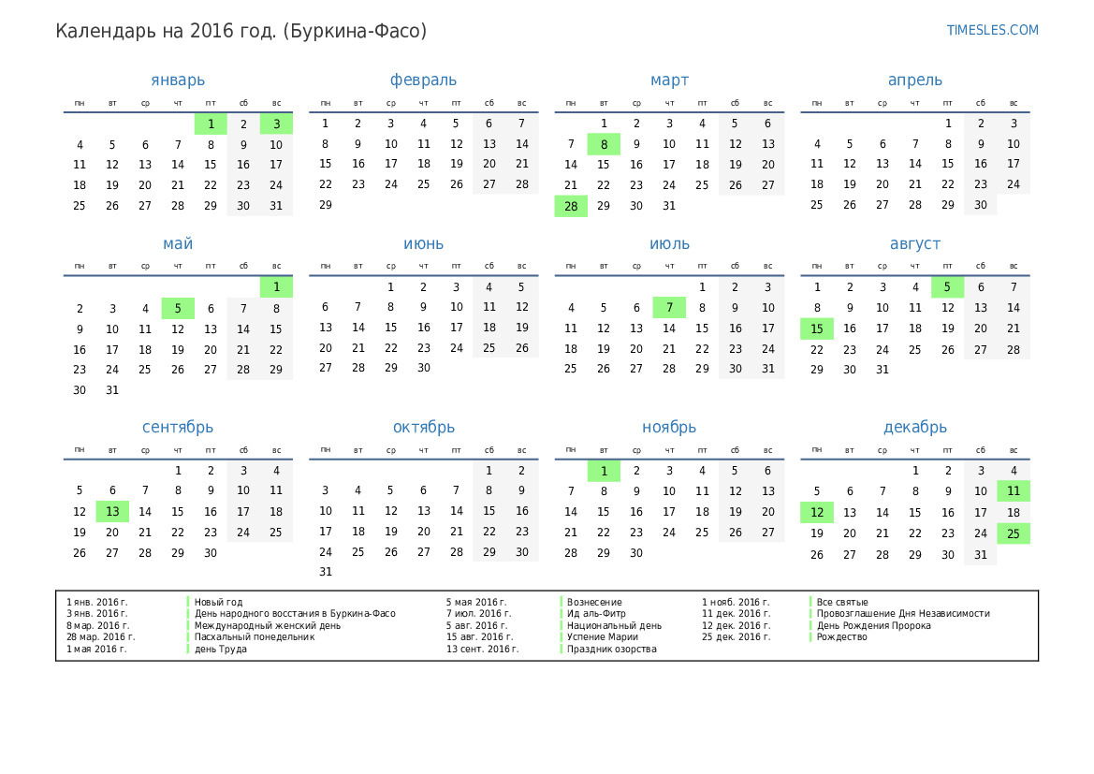
Task: Select 'Рождество' legend entry
Action: [841, 636]
